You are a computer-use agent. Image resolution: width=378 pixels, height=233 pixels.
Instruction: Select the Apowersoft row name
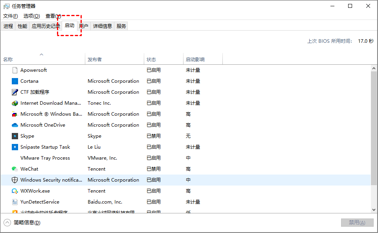click(x=33, y=70)
